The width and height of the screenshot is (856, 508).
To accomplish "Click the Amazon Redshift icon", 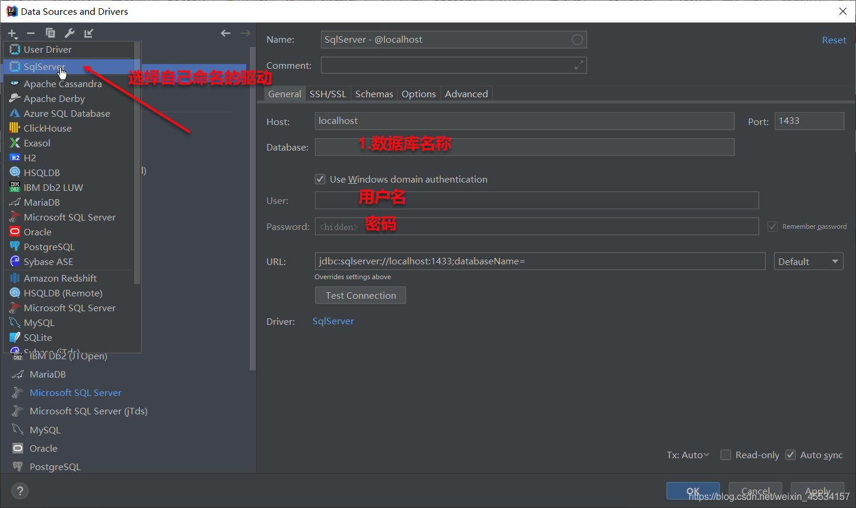I will [x=15, y=278].
